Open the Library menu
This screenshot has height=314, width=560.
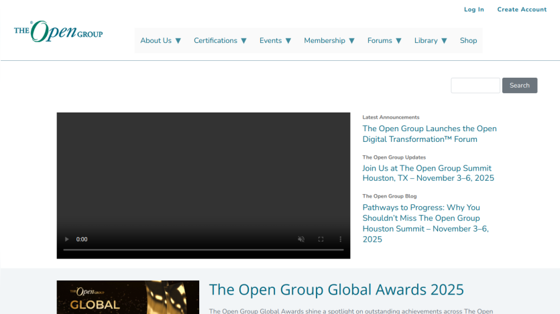tap(426, 41)
